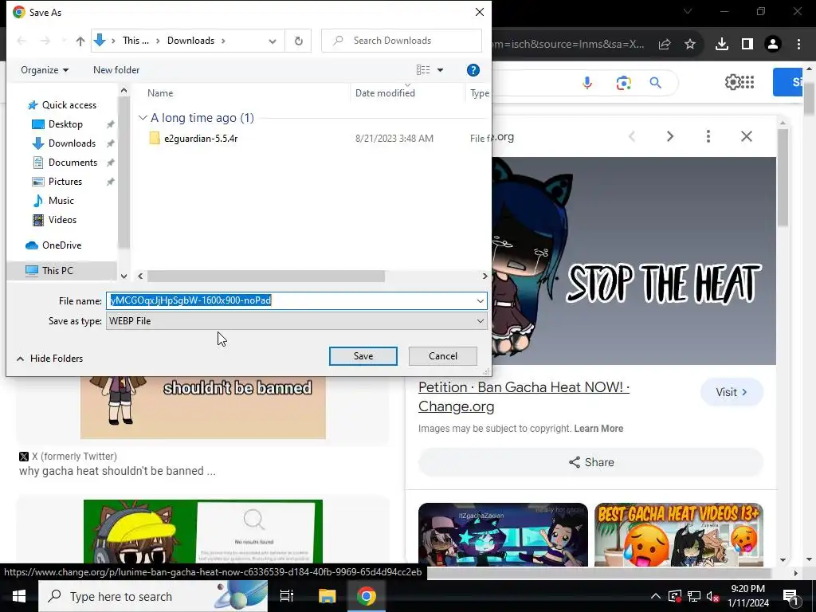
Task: Open the Google apps grid icon
Action: (747, 82)
